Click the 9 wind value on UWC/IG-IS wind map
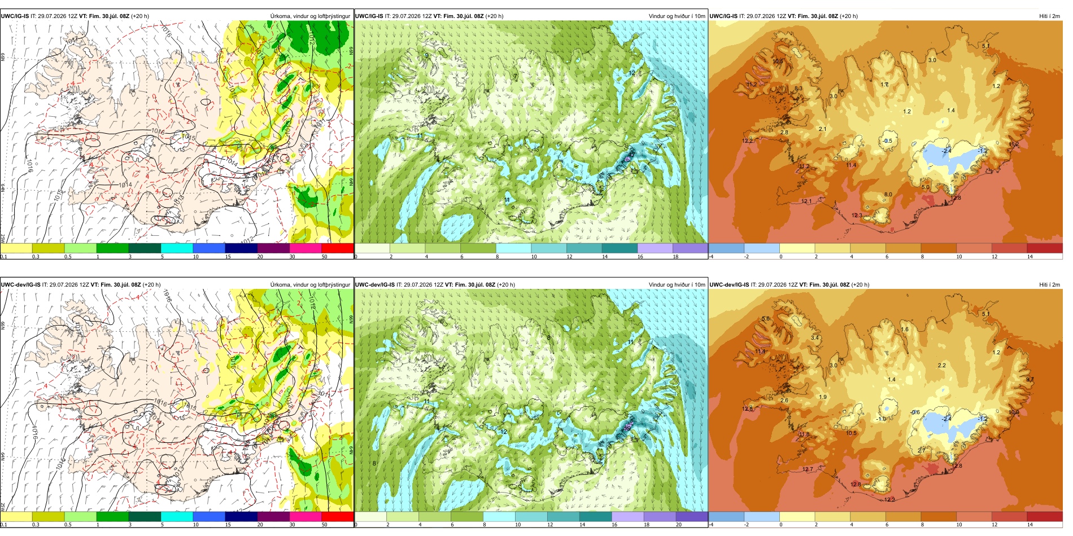 427,56
